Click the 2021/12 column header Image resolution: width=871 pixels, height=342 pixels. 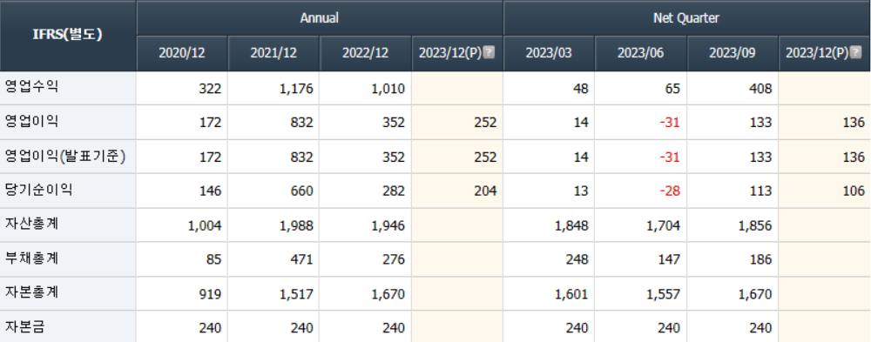point(273,53)
